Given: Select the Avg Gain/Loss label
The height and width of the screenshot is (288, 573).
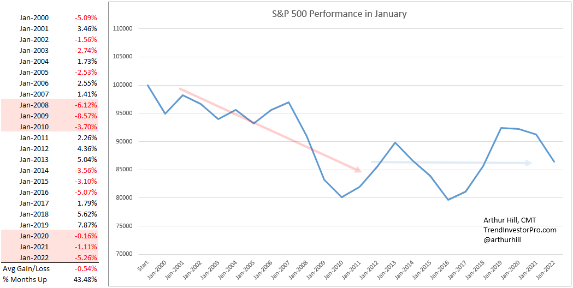Looking at the screenshot, I should pyautogui.click(x=26, y=269).
